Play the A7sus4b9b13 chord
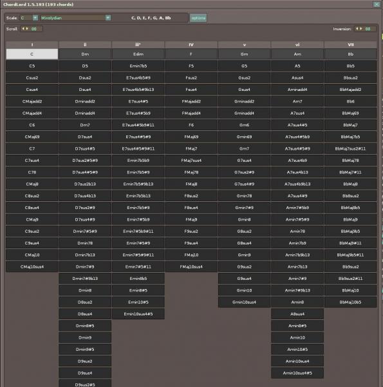Viewport: 383px width, 387px height. point(297,184)
